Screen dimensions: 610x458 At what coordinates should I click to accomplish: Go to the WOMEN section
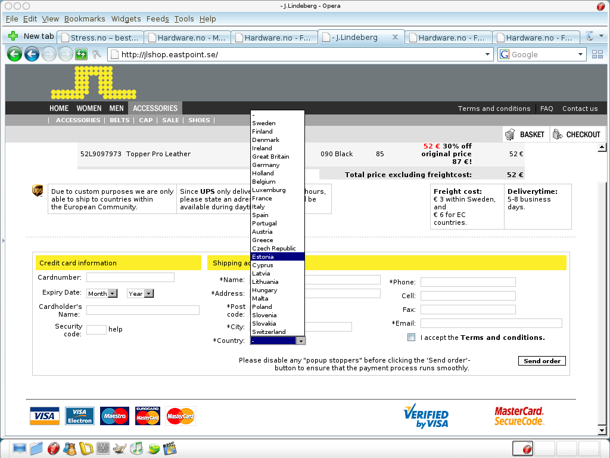pyautogui.click(x=89, y=109)
